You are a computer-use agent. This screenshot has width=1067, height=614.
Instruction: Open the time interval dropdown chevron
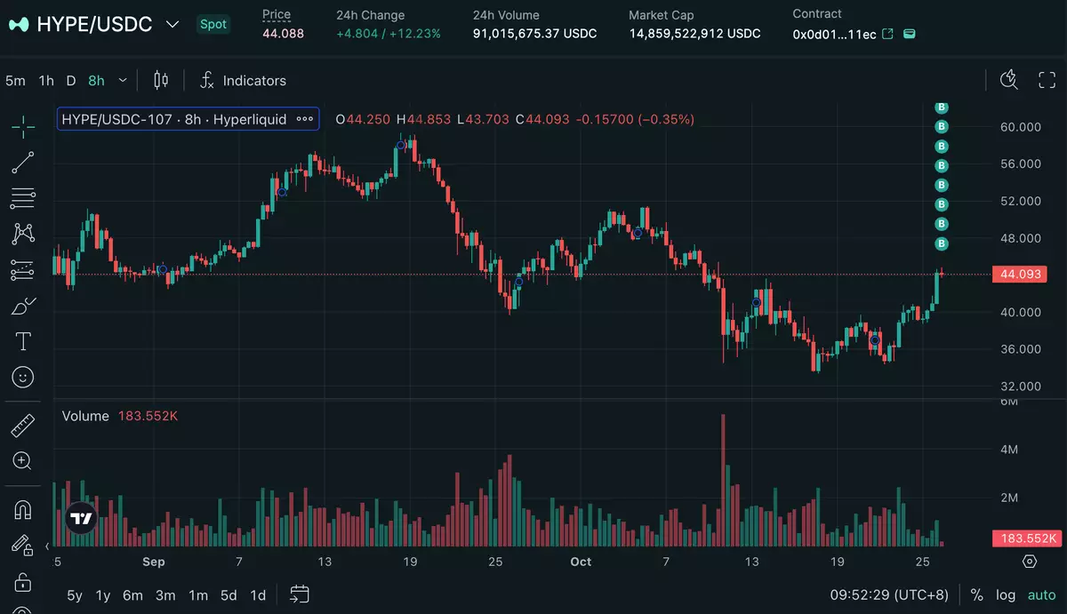point(123,81)
